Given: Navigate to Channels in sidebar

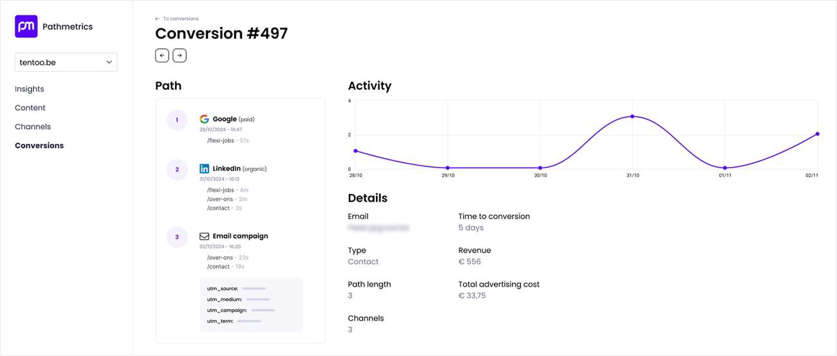Looking at the screenshot, I should click(33, 127).
